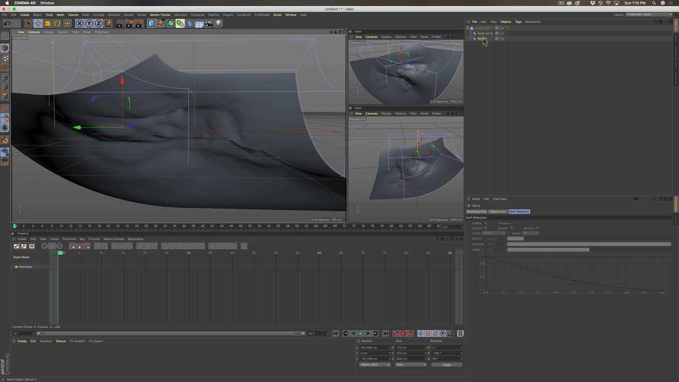Click the light bulb icon
Screen dimensions: 679x382
(219, 23)
